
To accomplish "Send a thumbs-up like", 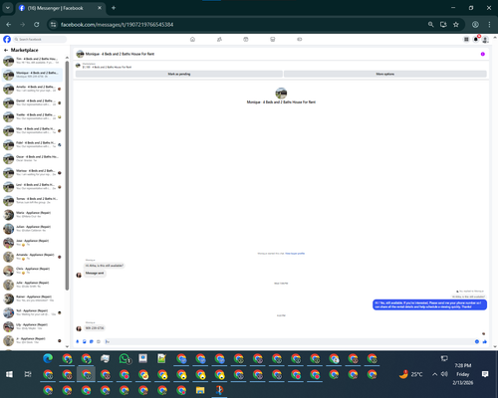I will pyautogui.click(x=485, y=341).
